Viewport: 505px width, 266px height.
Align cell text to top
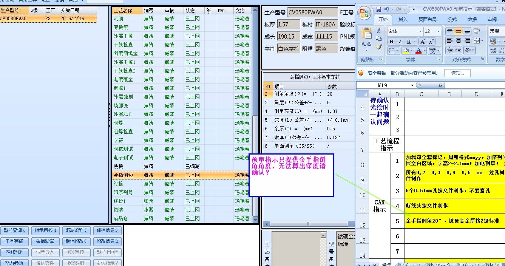449,31
